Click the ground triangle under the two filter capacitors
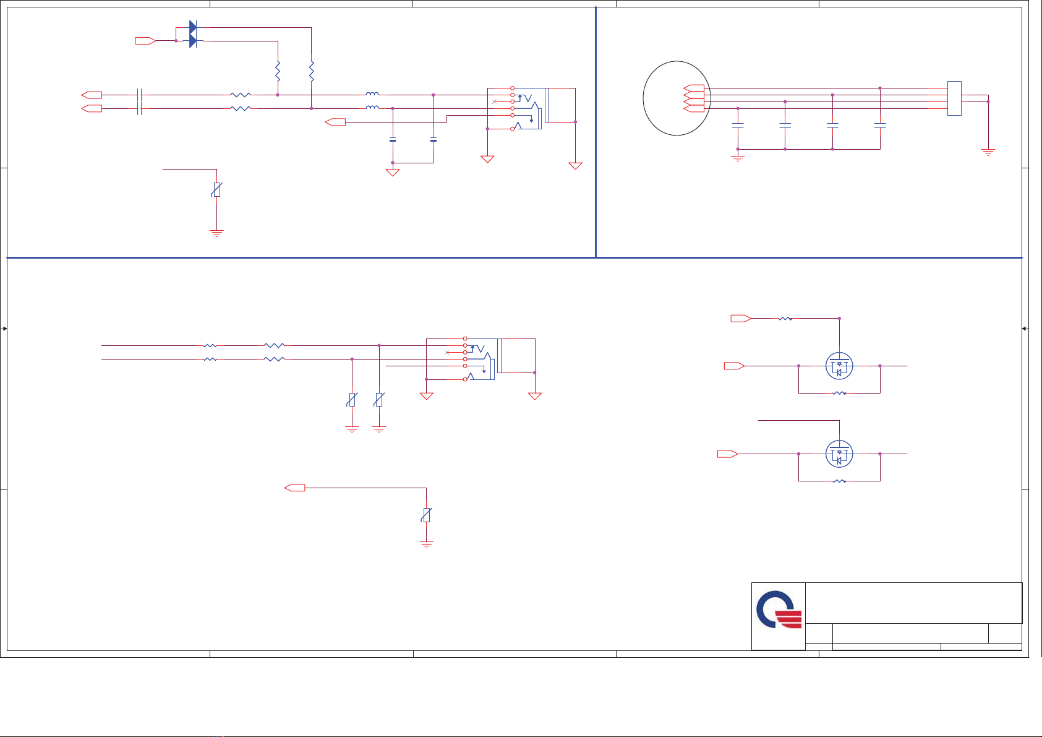 click(x=392, y=173)
